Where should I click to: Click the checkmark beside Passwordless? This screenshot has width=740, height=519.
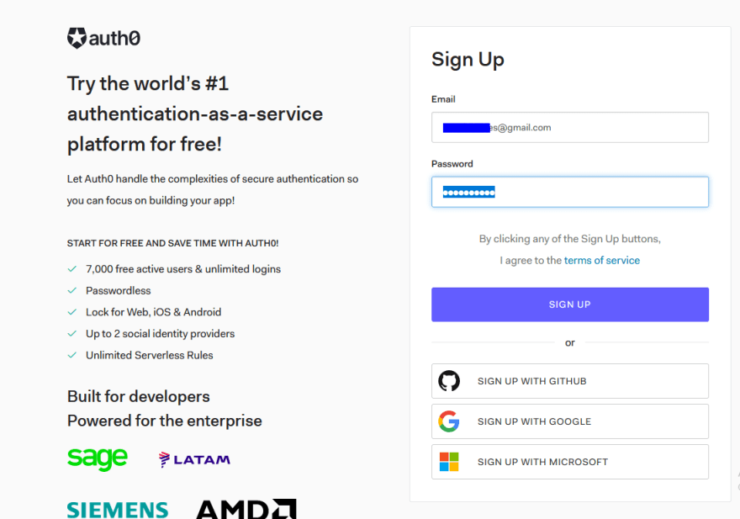click(x=72, y=290)
